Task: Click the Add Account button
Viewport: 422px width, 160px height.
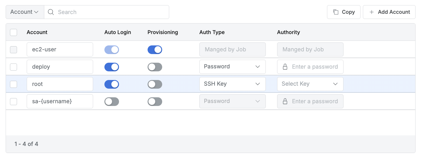Action: coord(389,12)
